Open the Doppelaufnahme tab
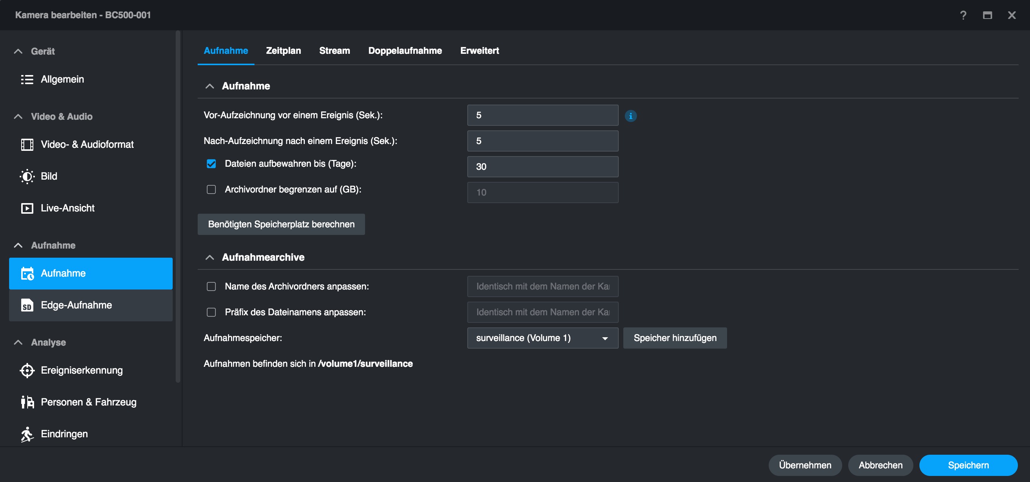The image size is (1030, 482). 405,51
